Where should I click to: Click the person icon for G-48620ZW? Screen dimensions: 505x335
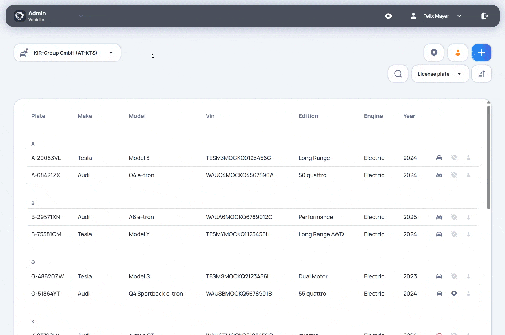[x=468, y=276]
